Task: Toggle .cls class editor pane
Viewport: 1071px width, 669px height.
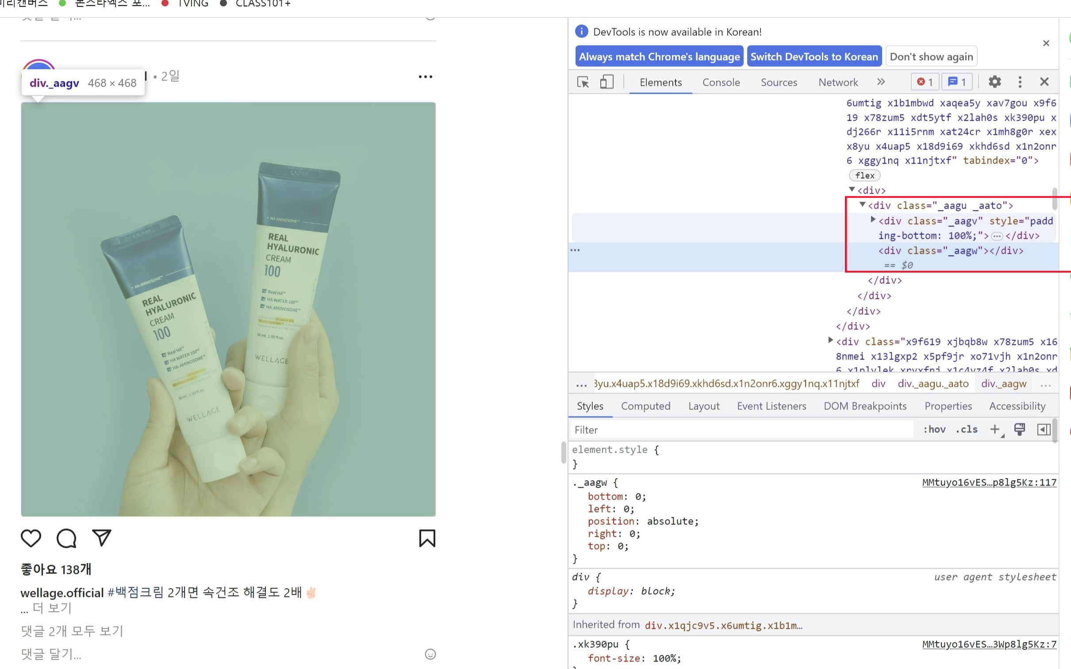Action: [x=966, y=429]
